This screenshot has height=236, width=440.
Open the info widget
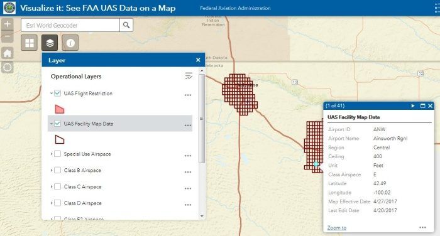70,43
